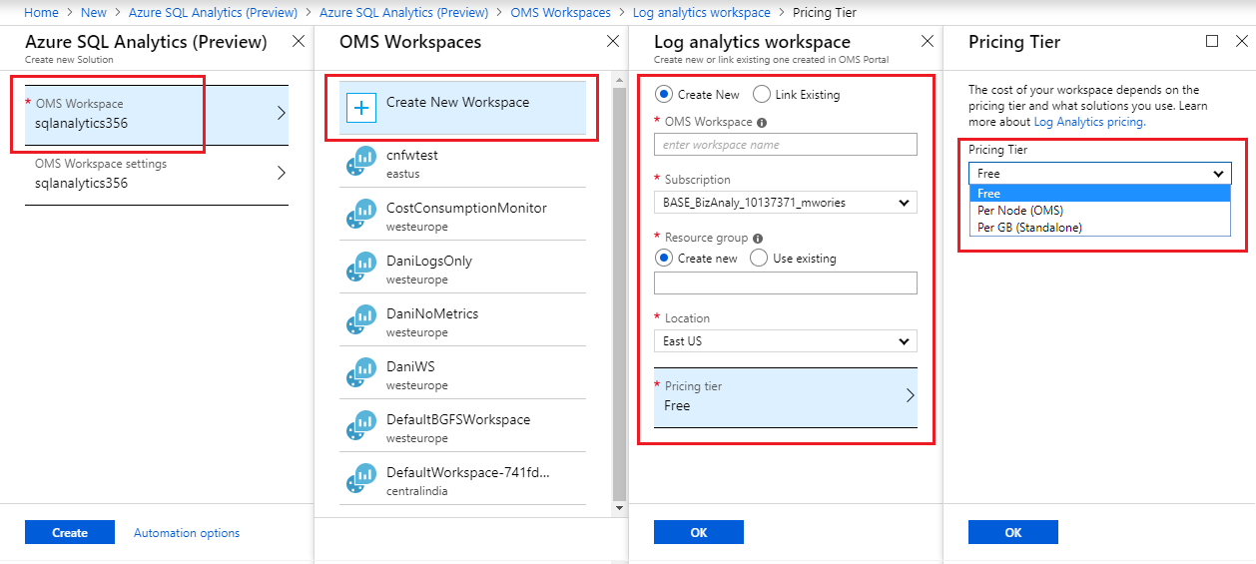Click the Resource group name input field
This screenshot has height=564, width=1256.
[x=785, y=283]
